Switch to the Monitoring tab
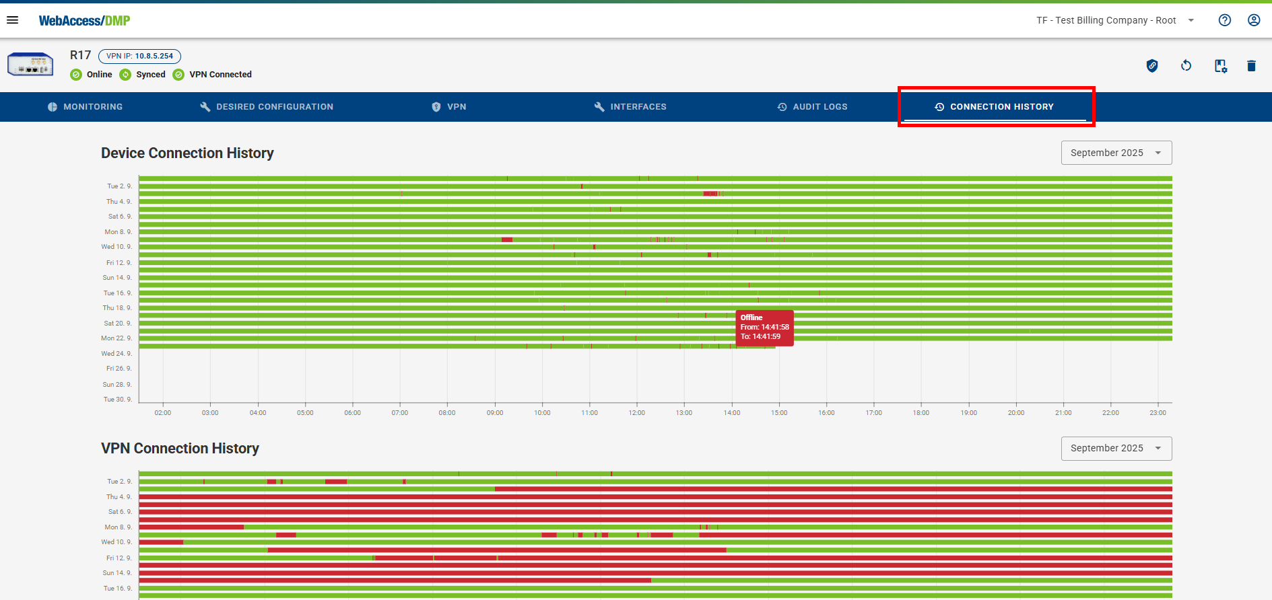The height and width of the screenshot is (600, 1272). point(86,107)
